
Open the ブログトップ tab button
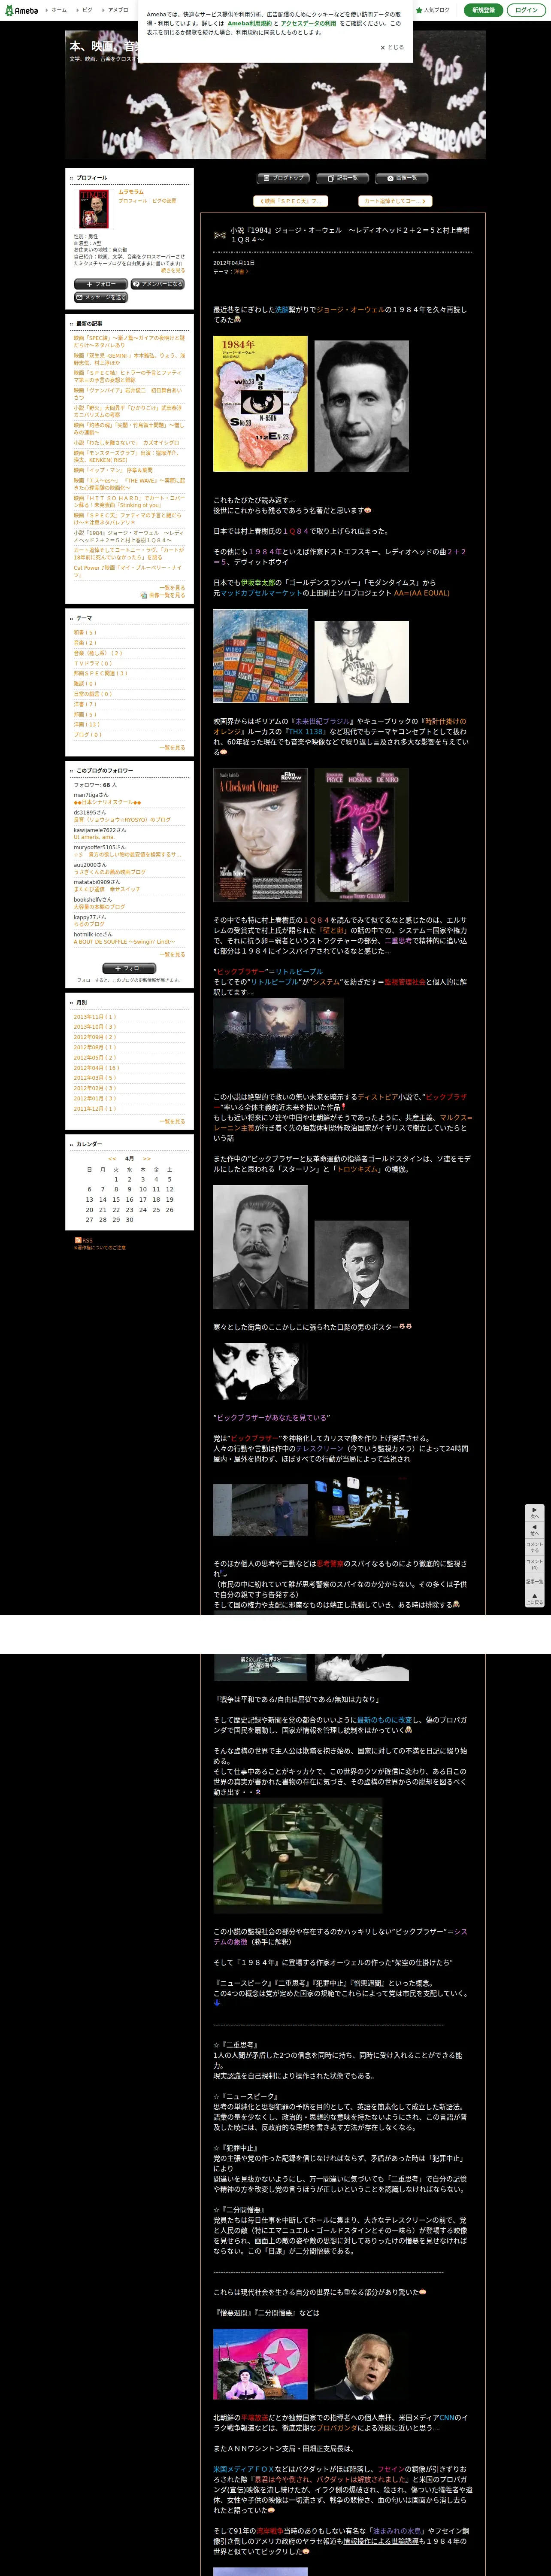click(283, 178)
